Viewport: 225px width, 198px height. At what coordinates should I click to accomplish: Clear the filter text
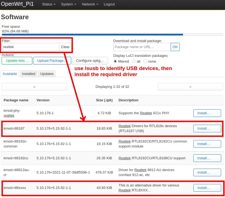point(65,47)
